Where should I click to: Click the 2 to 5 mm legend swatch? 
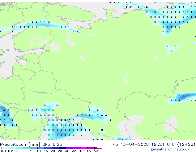[x=27, y=148]
